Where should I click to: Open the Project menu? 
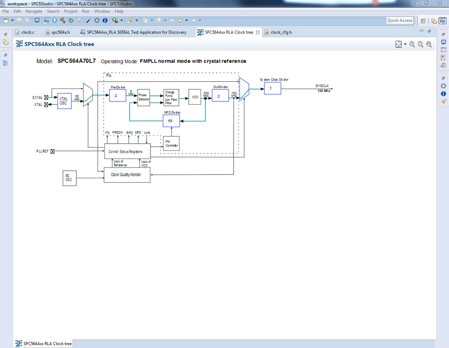point(71,11)
